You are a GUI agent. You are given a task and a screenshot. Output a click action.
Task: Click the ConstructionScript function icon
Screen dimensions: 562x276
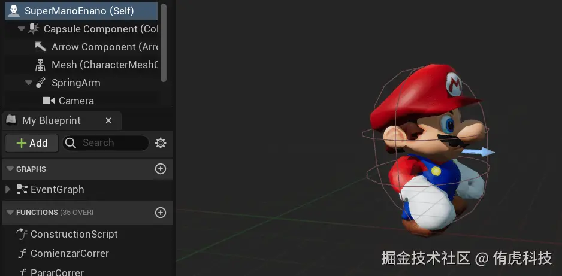point(22,235)
